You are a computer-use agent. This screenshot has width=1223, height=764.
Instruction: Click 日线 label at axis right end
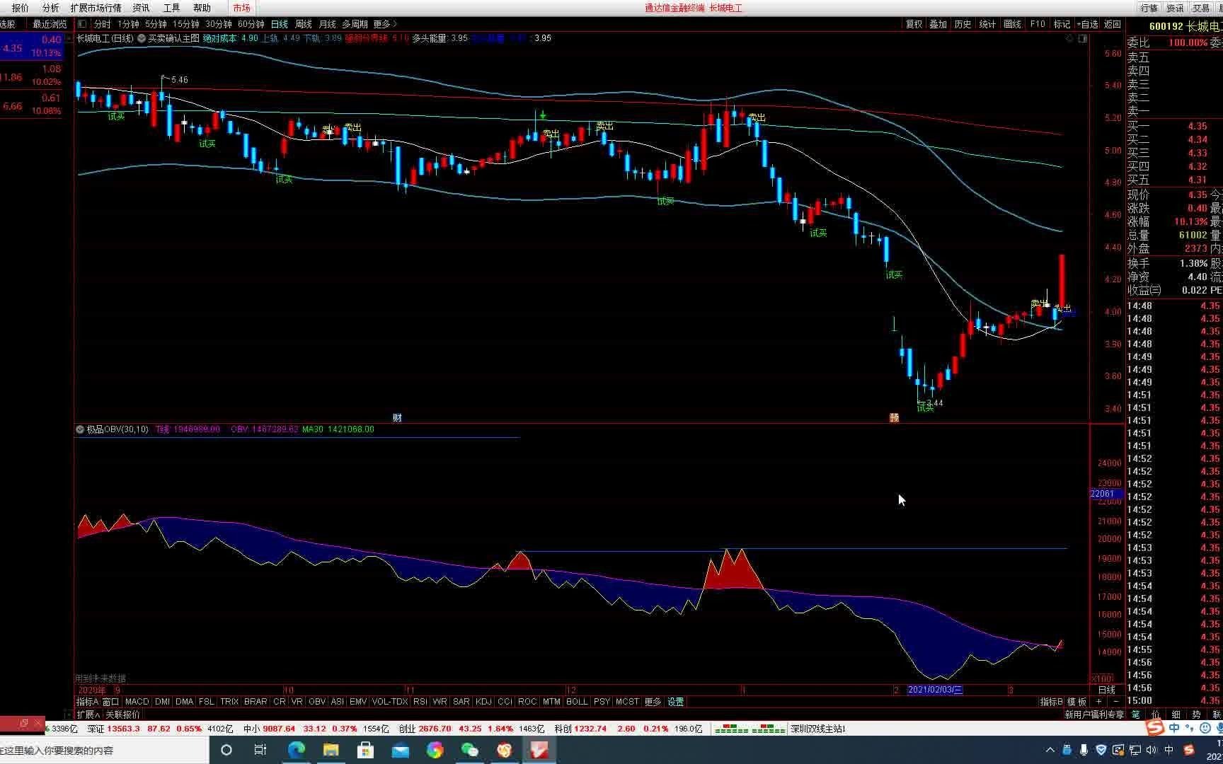(x=1106, y=690)
